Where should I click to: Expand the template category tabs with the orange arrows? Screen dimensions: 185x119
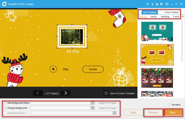click(183, 16)
